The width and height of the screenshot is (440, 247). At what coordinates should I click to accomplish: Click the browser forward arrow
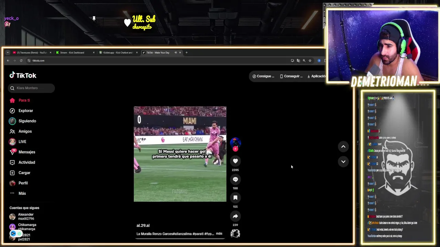coord(14,61)
